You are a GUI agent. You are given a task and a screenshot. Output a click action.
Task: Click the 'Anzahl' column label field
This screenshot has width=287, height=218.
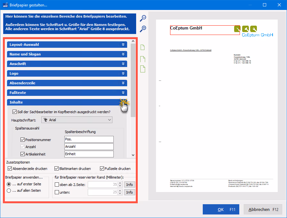click(89, 147)
